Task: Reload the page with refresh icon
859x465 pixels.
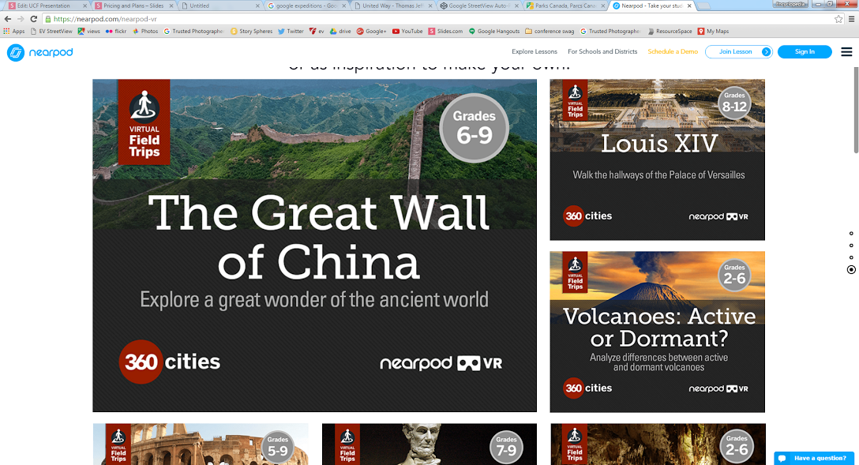Action: coord(33,19)
